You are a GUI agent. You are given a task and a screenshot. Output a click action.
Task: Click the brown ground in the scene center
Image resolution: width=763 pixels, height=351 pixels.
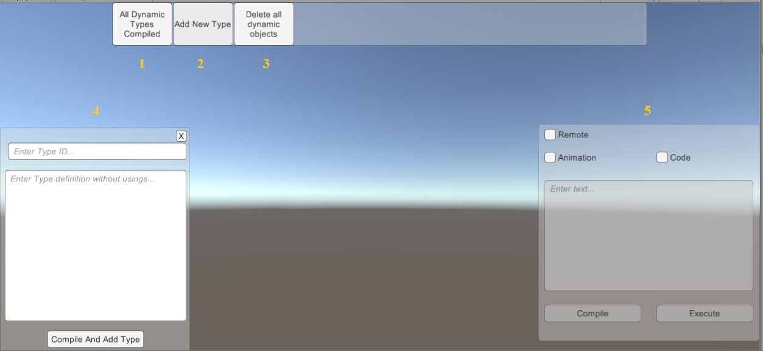pos(365,280)
